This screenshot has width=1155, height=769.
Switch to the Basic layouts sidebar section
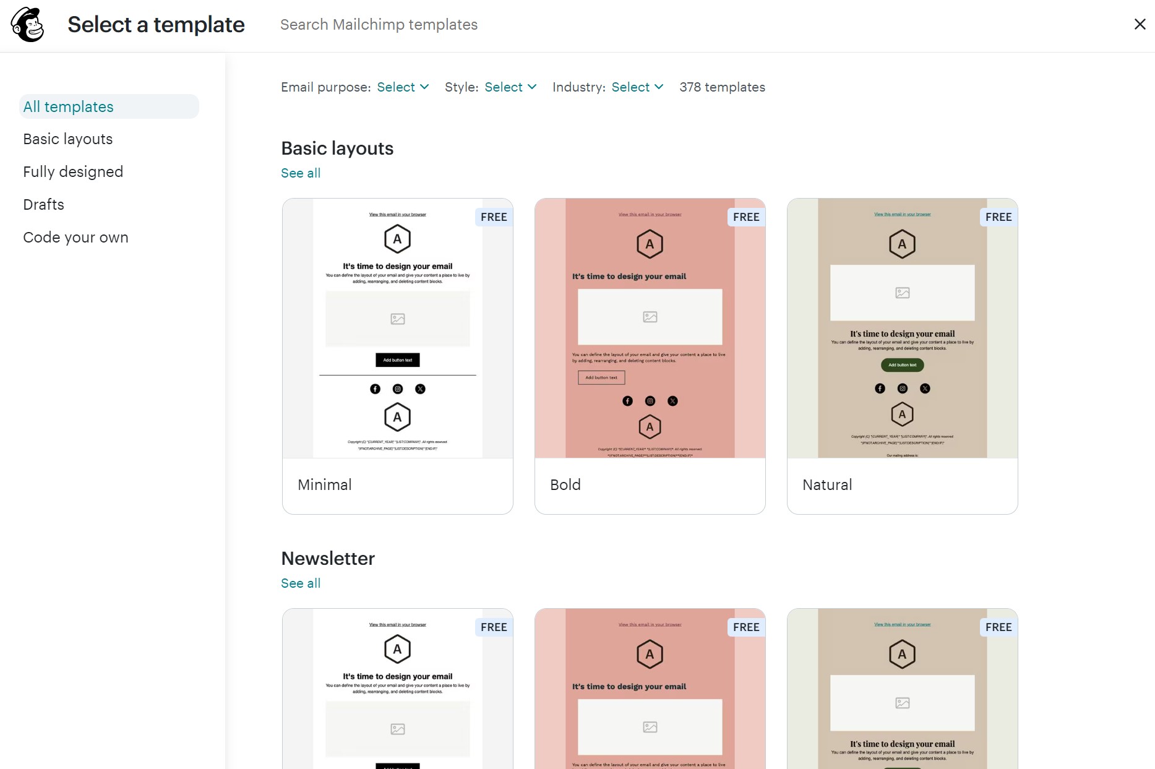pos(68,139)
